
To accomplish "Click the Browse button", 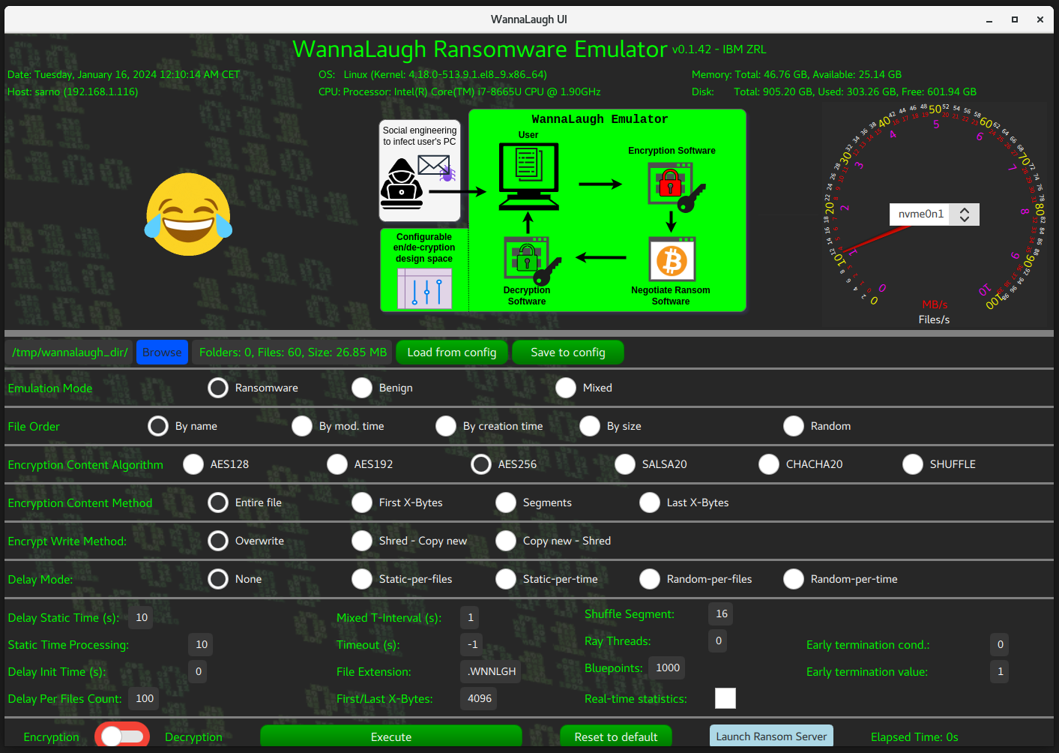I will [x=162, y=352].
